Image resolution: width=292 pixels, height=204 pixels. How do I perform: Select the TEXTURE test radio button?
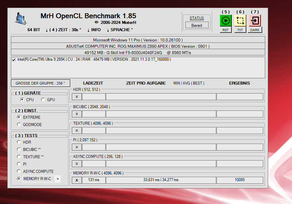[x=19, y=157]
